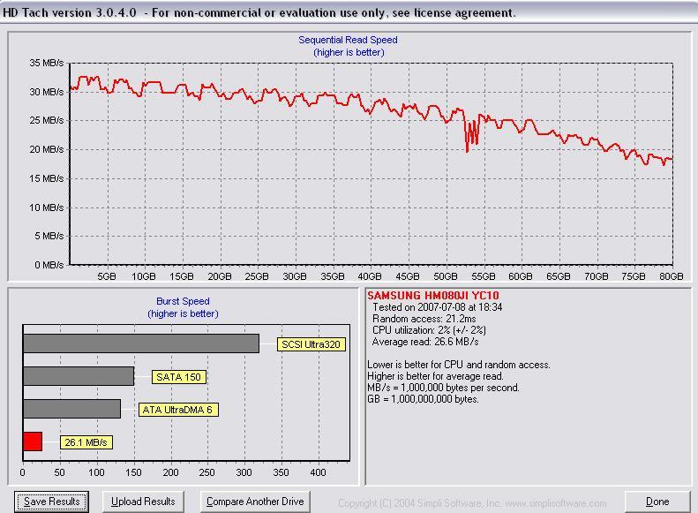Viewport: 698px width, 513px height.
Task: Click the 25 MB/s y-axis label
Action: click(47, 120)
